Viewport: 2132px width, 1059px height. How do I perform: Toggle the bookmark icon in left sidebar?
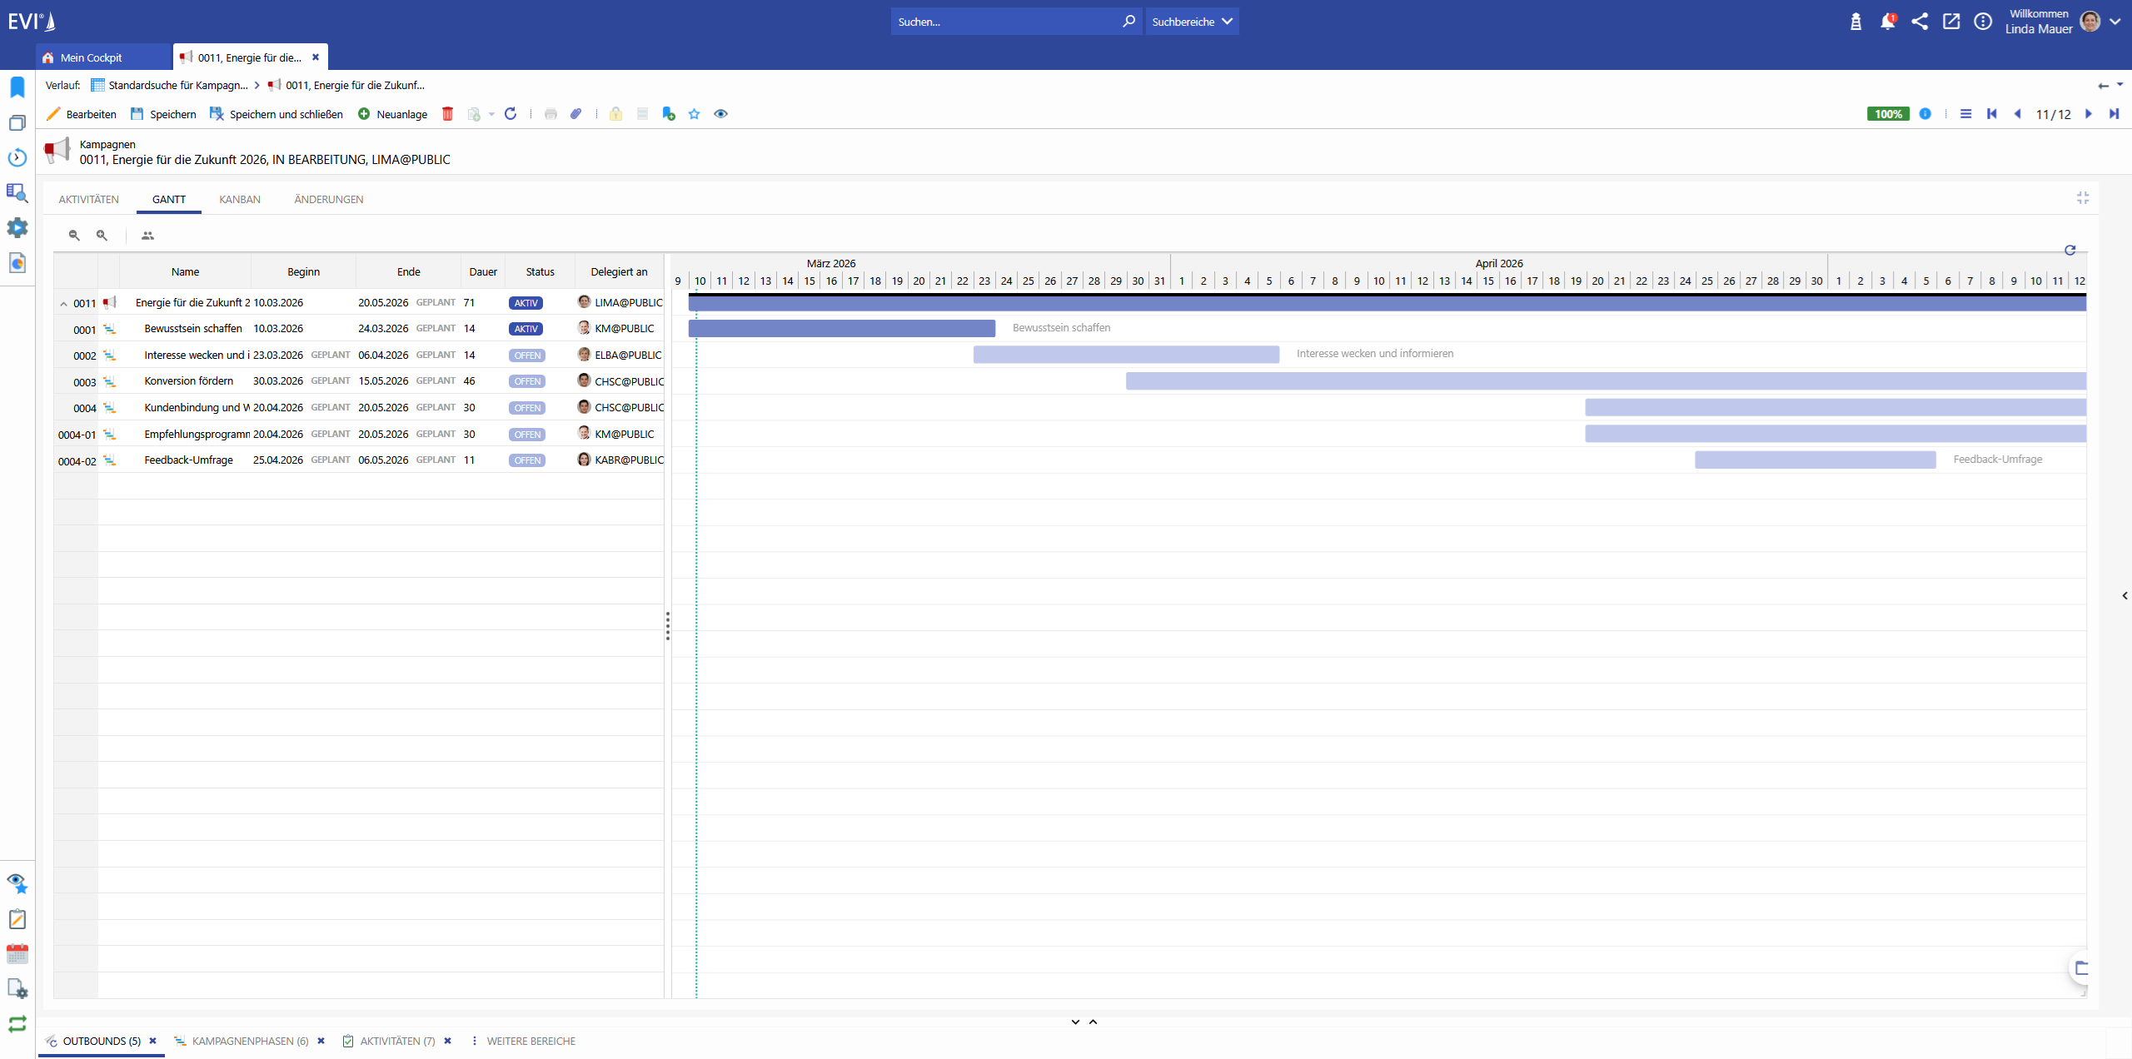point(17,87)
